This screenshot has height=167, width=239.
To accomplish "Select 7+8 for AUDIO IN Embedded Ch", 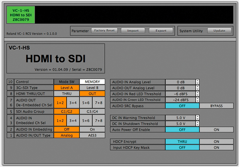I will 99,120.
